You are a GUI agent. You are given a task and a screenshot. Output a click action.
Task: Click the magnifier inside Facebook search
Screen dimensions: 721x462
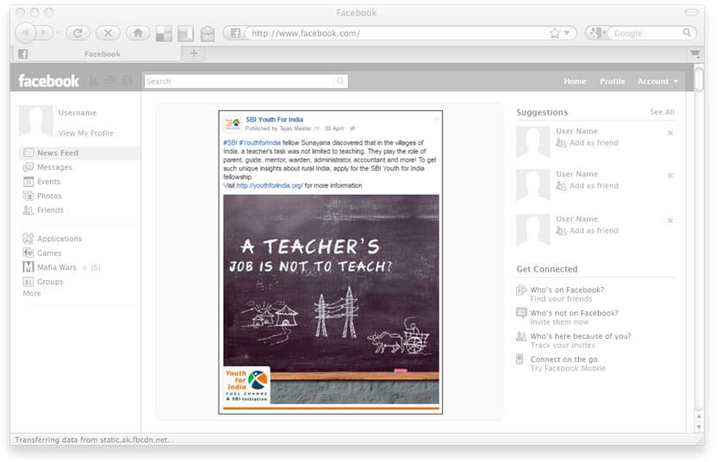tap(340, 81)
